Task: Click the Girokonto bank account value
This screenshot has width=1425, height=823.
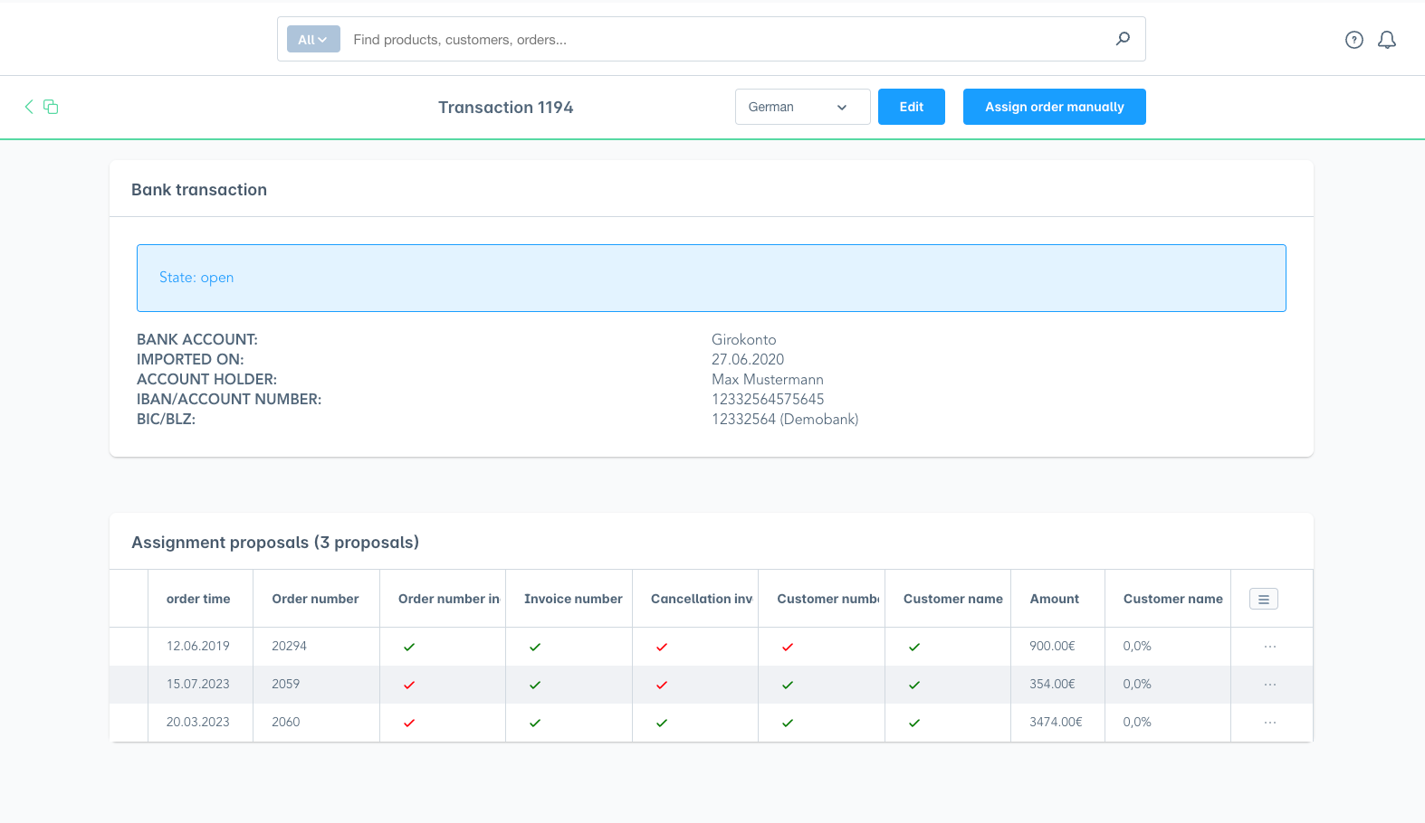Action: tap(744, 339)
